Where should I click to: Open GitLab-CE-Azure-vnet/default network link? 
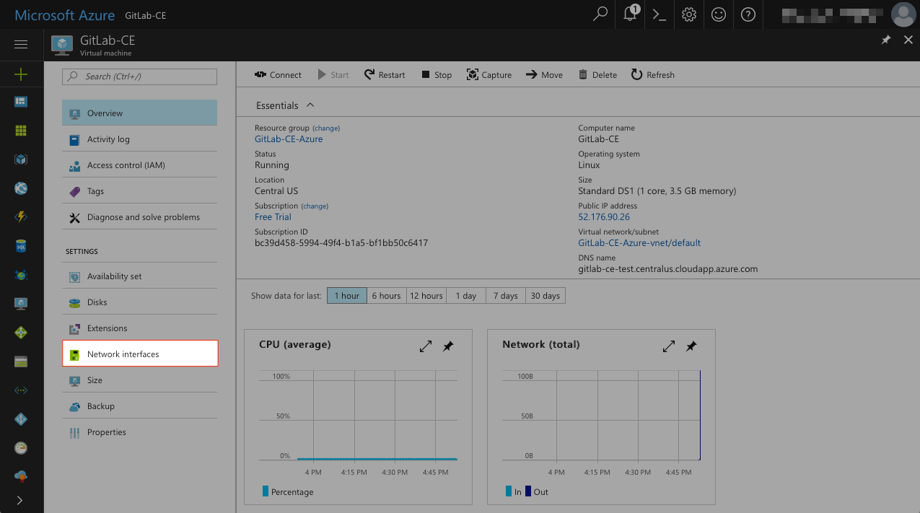click(639, 243)
